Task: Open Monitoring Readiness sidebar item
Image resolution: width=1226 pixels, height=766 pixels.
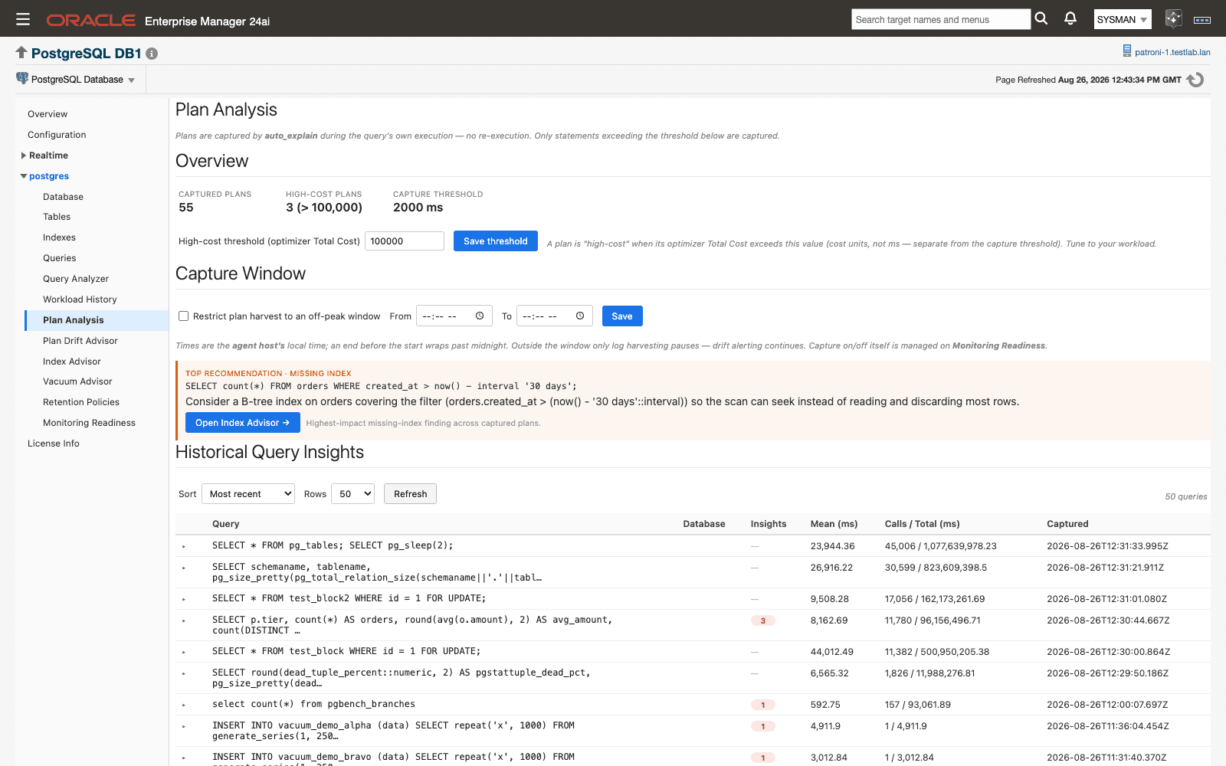Action: coord(89,423)
